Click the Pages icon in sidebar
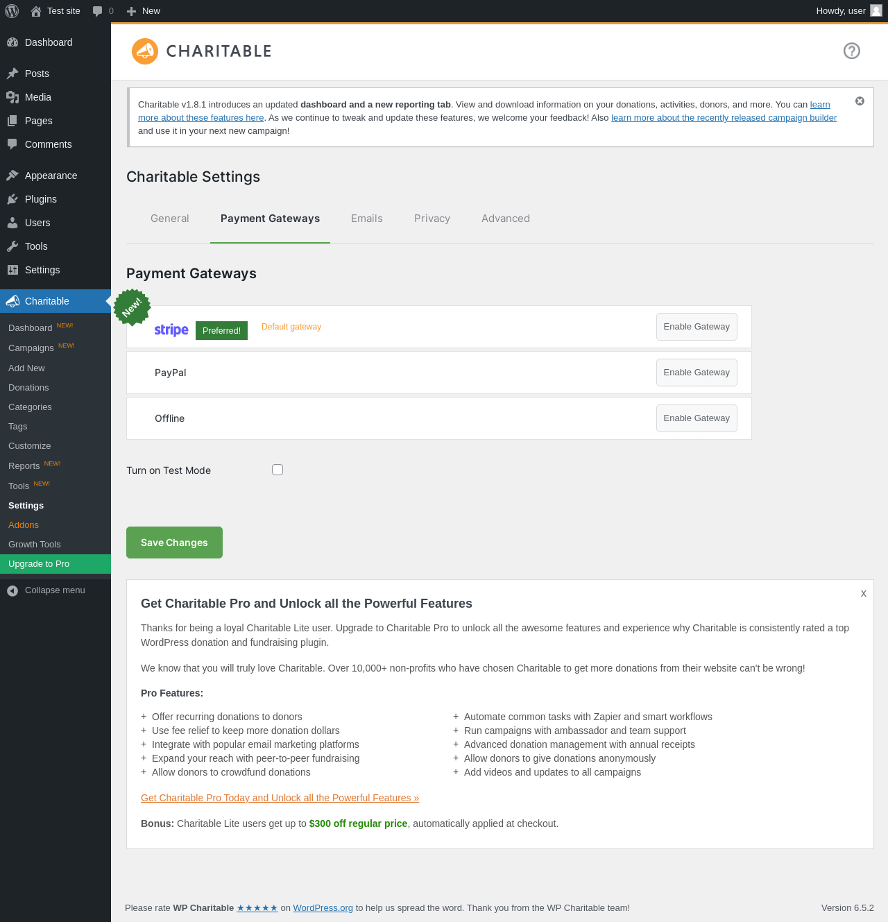Image resolution: width=888 pixels, height=922 pixels. click(x=12, y=121)
